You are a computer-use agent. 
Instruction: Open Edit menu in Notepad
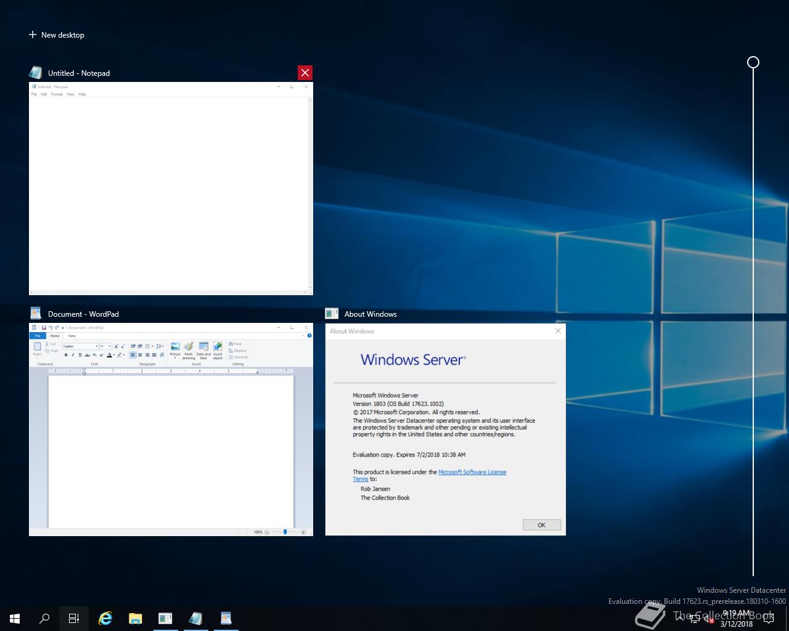tap(44, 94)
